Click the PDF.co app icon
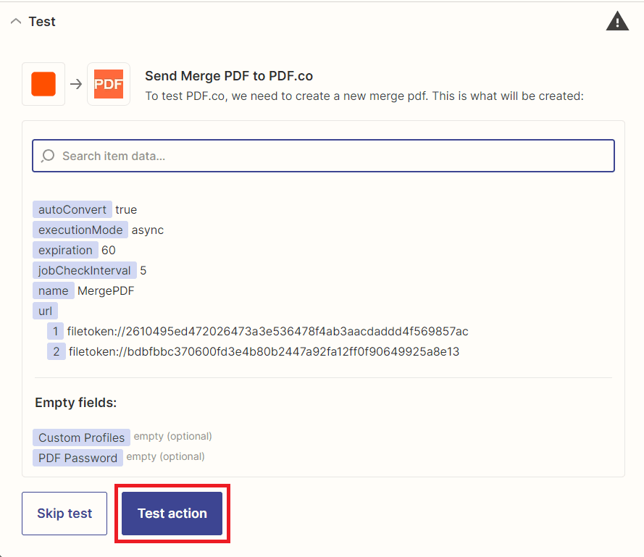 (x=109, y=84)
